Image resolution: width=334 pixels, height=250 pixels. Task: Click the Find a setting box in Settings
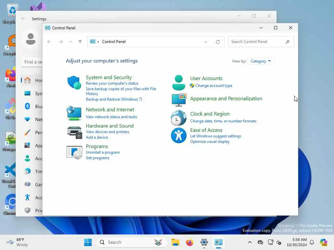click(32, 62)
